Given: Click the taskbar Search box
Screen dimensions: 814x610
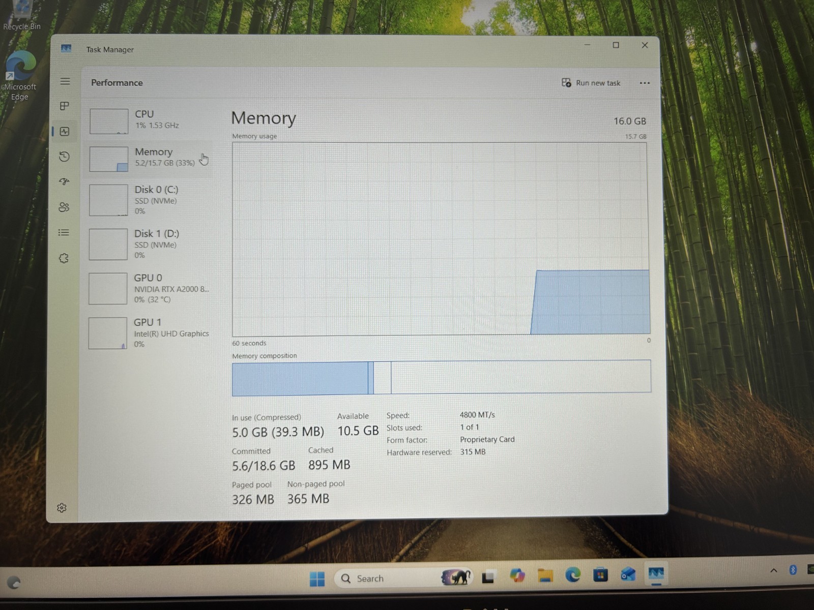Looking at the screenshot, I should [x=403, y=578].
